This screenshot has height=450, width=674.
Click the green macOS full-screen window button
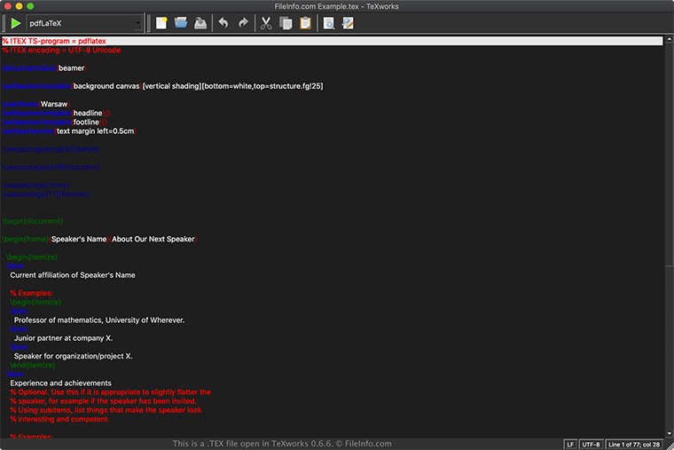(x=43, y=6)
